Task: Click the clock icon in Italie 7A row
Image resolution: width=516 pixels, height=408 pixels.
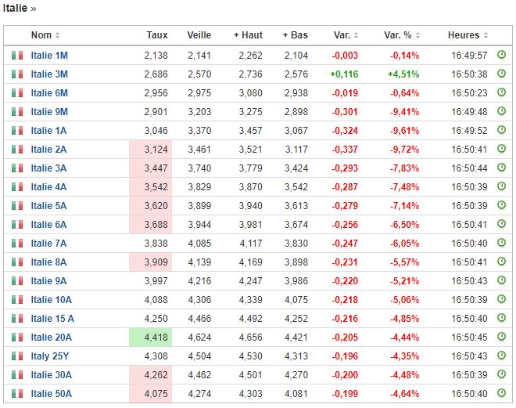Action: [502, 244]
